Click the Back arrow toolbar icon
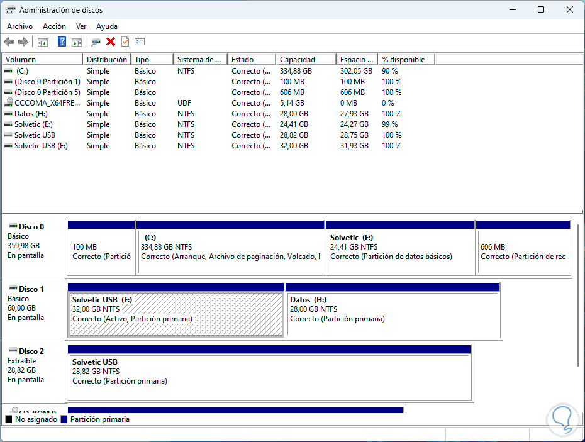Image resolution: width=585 pixels, height=442 pixels. 9,41
